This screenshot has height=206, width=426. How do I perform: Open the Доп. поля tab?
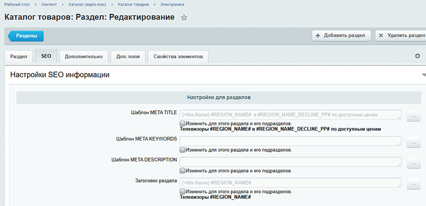[128, 57]
